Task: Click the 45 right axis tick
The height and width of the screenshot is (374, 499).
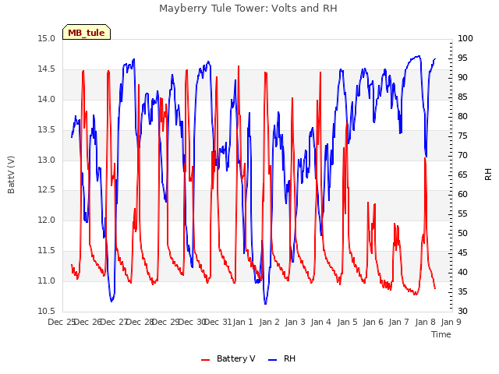Action: 462,252
